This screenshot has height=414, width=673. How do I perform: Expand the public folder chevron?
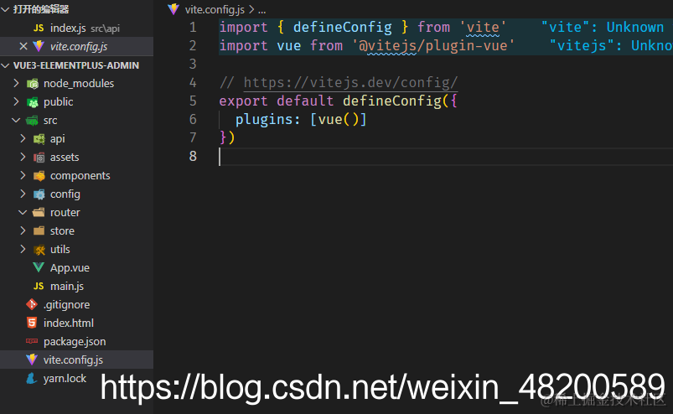(x=16, y=101)
